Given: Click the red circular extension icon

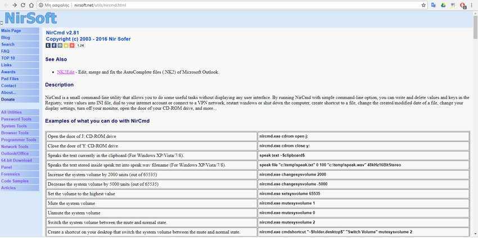Looking at the screenshot, I should click(x=463, y=5).
